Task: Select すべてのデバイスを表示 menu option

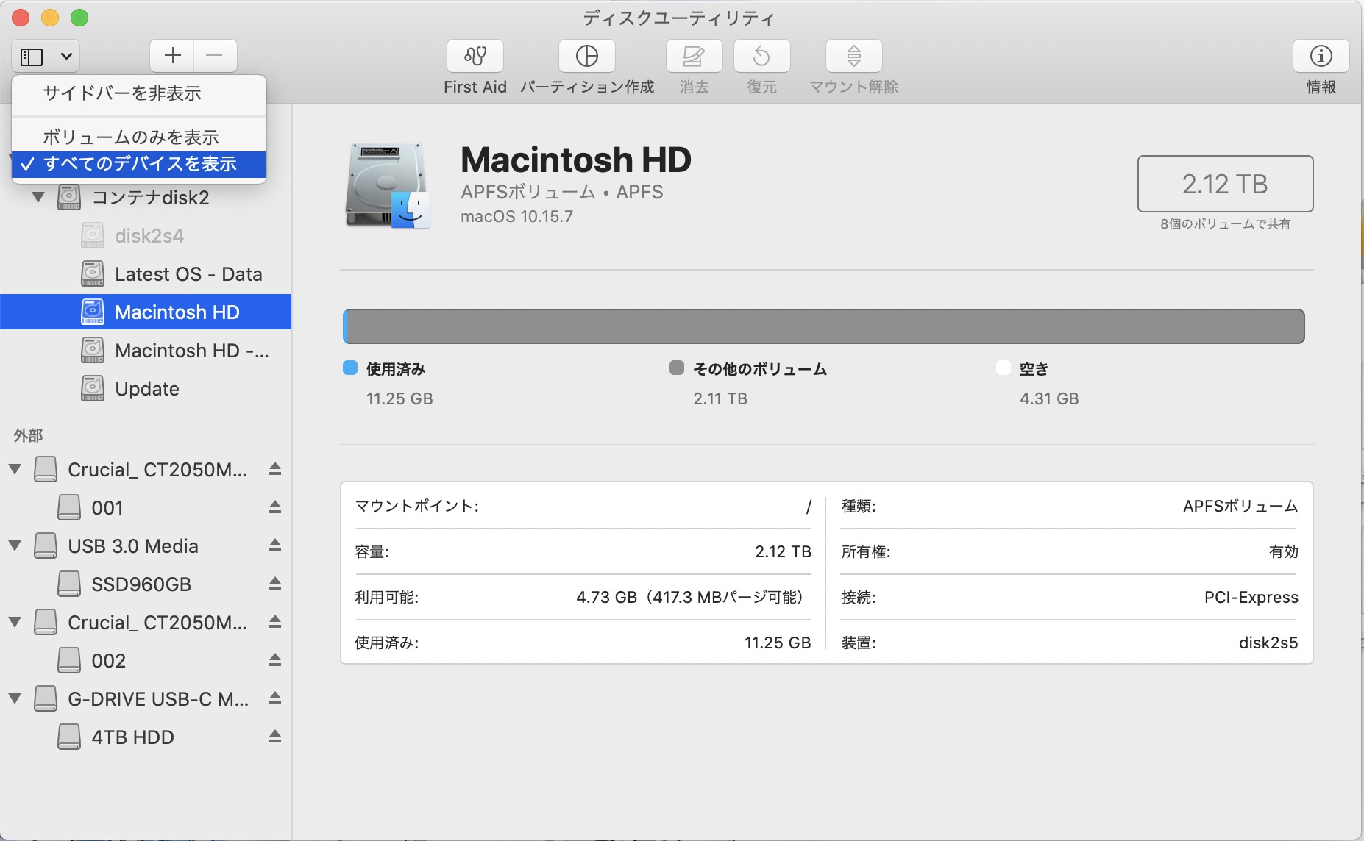Action: (139, 164)
